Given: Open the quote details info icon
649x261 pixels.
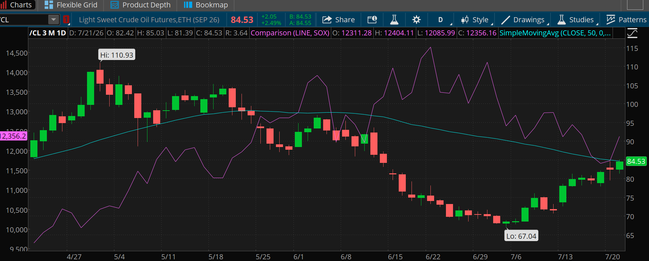Looking at the screenshot, I should click(372, 20).
